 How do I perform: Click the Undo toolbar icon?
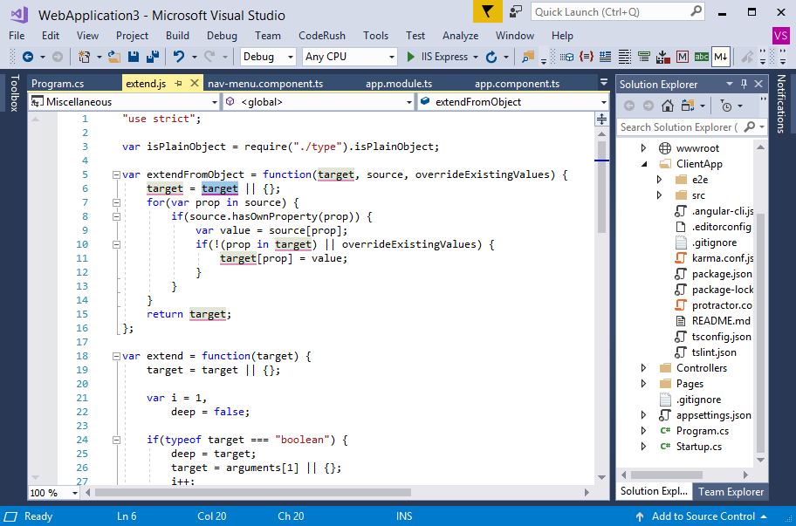pos(179,58)
